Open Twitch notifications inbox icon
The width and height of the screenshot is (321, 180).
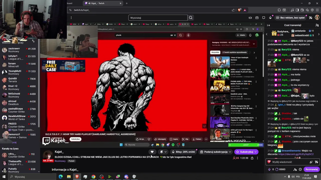(x=257, y=18)
